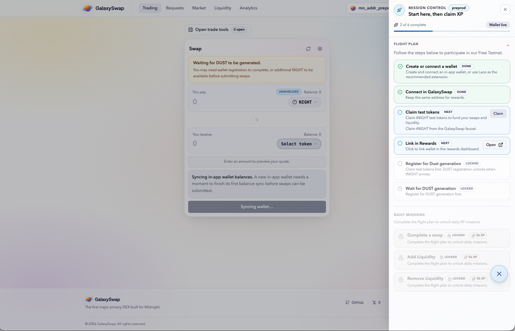The image size is (515, 331).
Task: Open the GitHub link in footer
Action: (354, 303)
